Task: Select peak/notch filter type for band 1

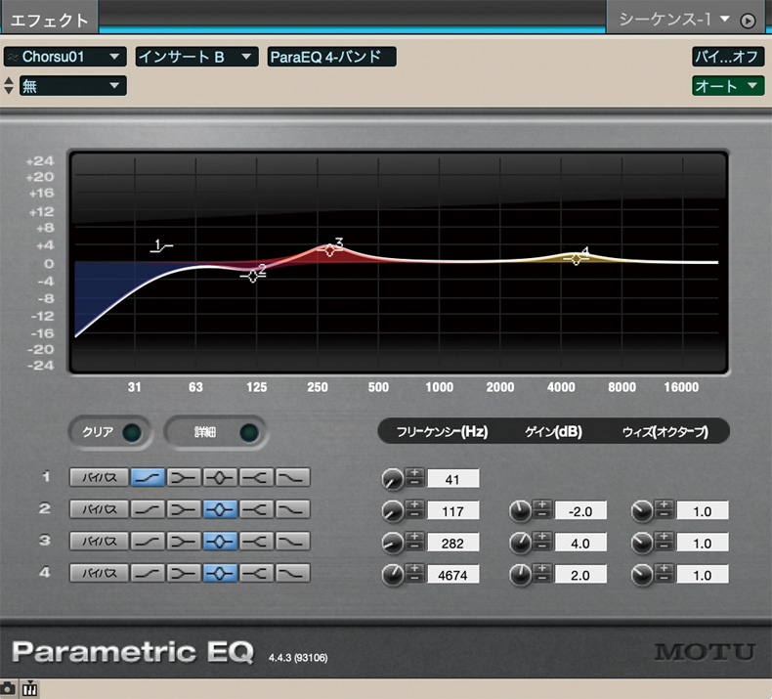Action: pyautogui.click(x=220, y=477)
